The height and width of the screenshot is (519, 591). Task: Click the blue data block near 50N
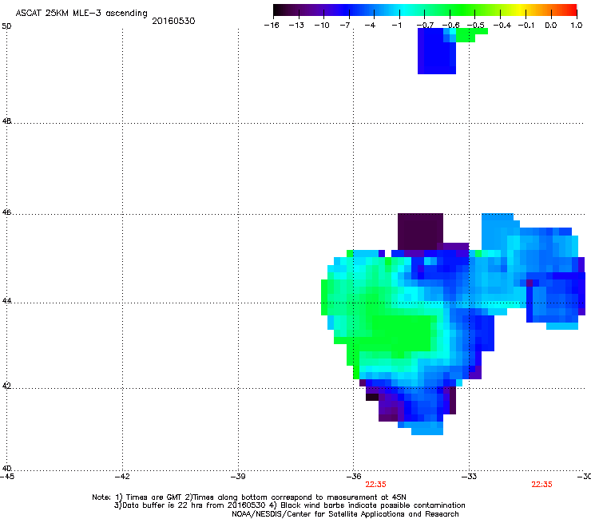coord(437,53)
